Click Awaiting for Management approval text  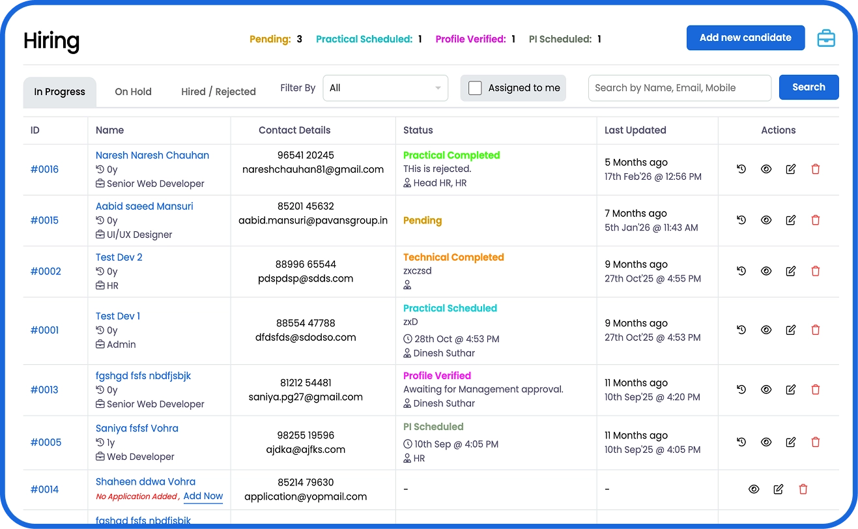click(483, 390)
